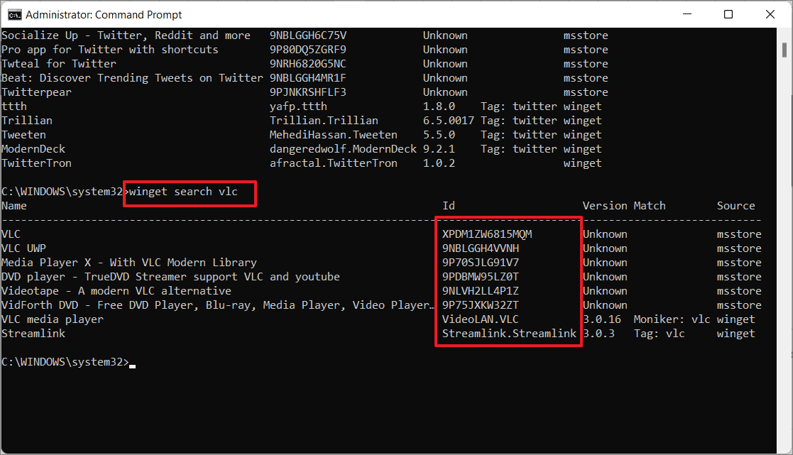The height and width of the screenshot is (455, 793).
Task: Click the Source column header text
Action: point(735,205)
